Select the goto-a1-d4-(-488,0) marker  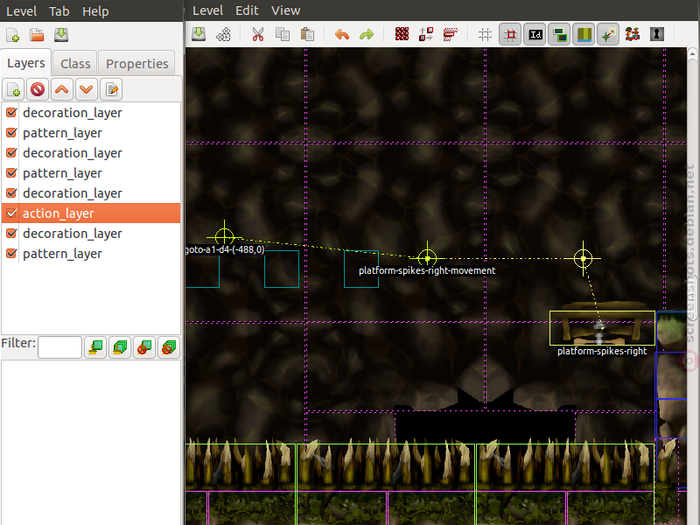pos(225,237)
